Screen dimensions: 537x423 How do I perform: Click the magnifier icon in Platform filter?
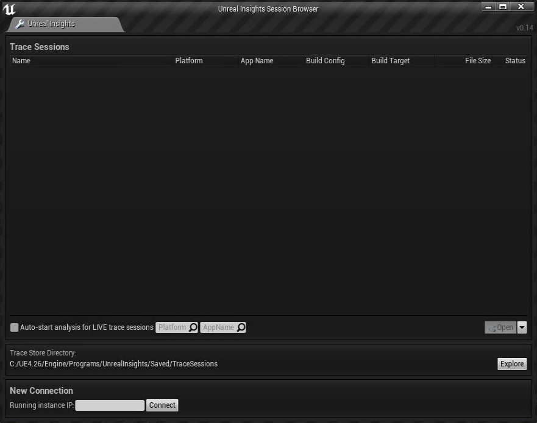pos(193,327)
